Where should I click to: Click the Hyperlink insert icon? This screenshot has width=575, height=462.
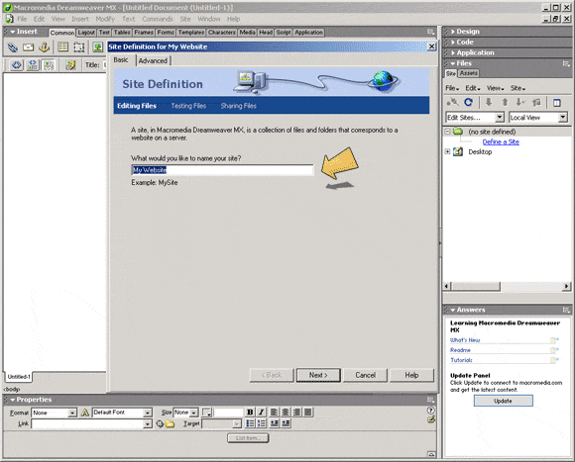(13, 47)
